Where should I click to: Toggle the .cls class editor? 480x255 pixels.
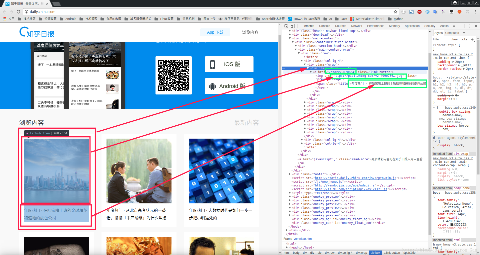464,39
